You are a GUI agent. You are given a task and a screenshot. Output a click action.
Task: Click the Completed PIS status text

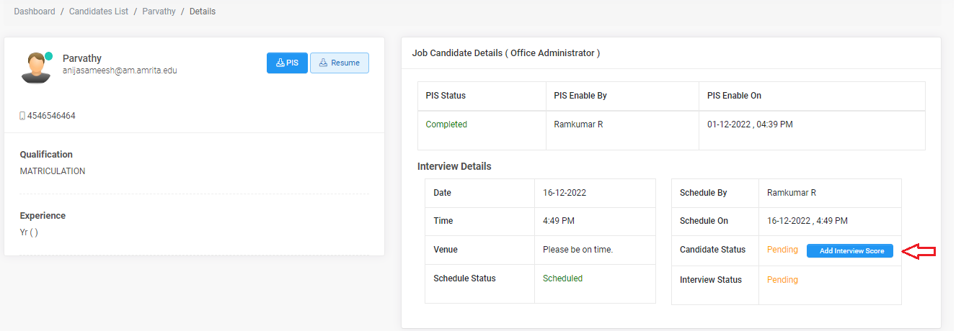tap(446, 124)
